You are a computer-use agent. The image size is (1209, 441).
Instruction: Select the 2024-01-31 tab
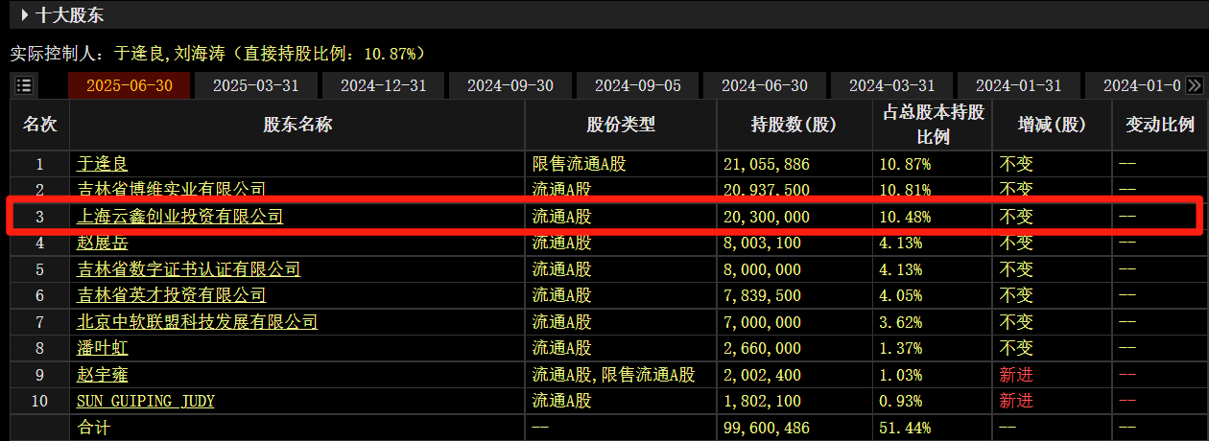(1019, 85)
